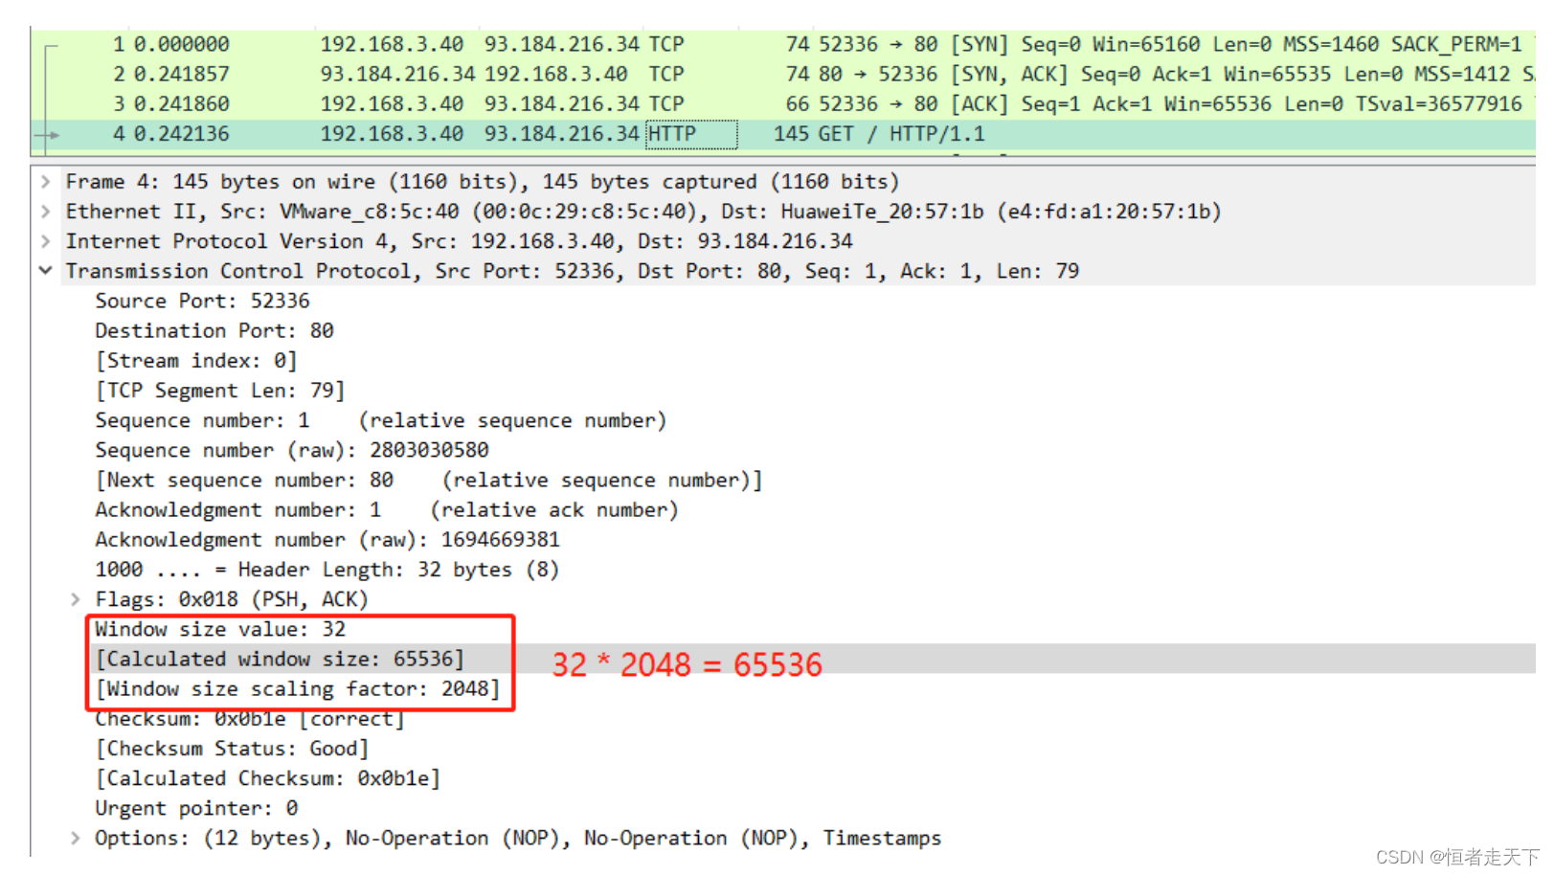1555x875 pixels.
Task: Click destination 93.184.216.34 in packet 4
Action: [562, 134]
